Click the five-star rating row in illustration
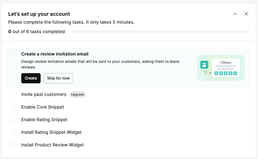 tap(226, 73)
